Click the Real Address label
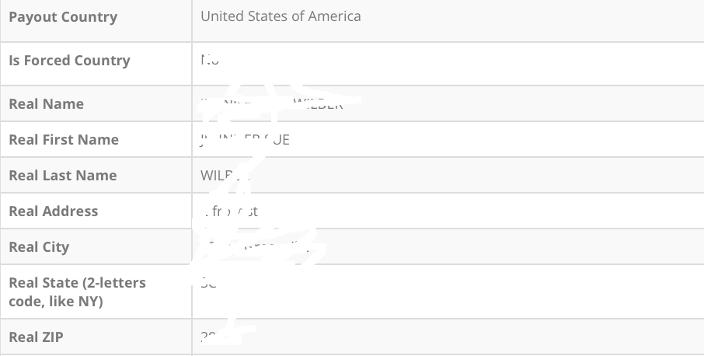The width and height of the screenshot is (704, 356). (x=53, y=211)
